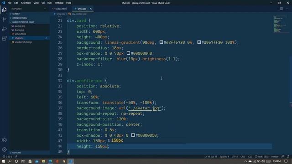Open the Help menu
Screen dimensions: 292x164
click(68, 3)
